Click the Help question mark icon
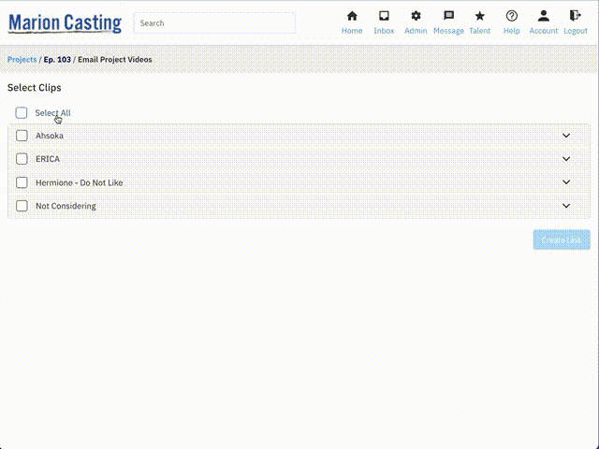 pos(511,16)
